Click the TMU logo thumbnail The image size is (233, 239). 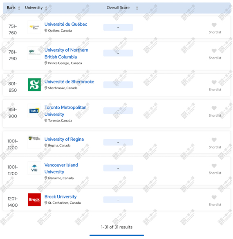click(34, 110)
